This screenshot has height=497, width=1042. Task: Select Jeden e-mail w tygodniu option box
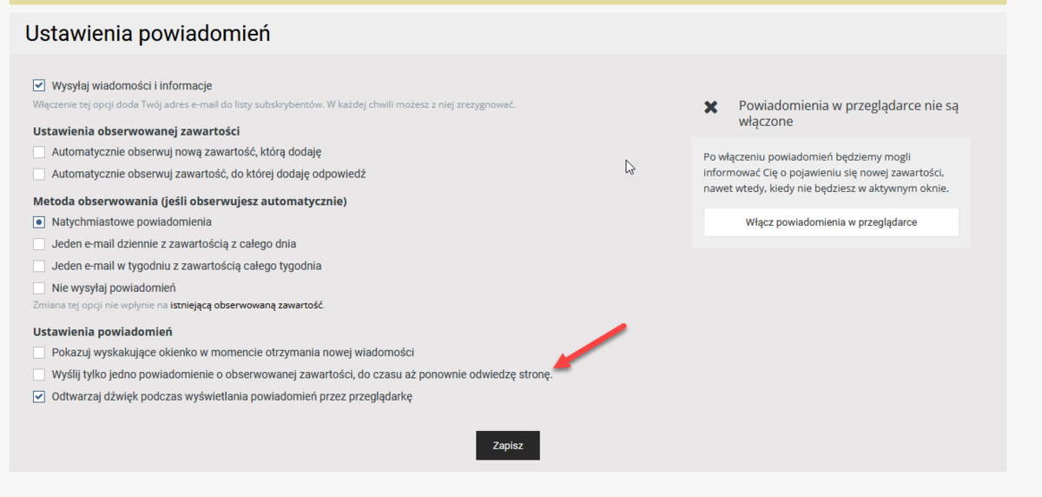tap(39, 266)
